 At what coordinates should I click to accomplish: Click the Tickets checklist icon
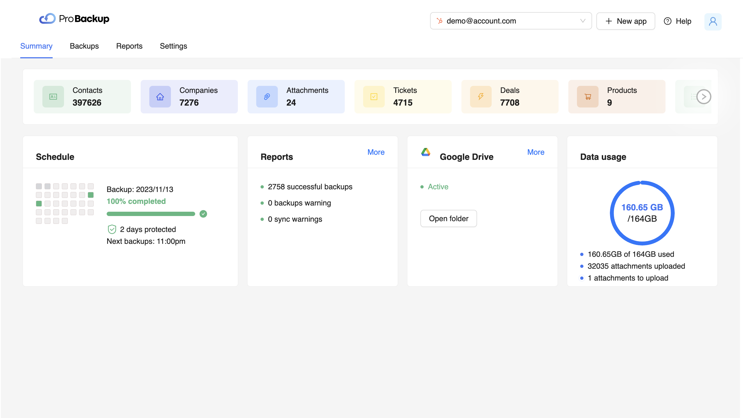click(x=374, y=97)
